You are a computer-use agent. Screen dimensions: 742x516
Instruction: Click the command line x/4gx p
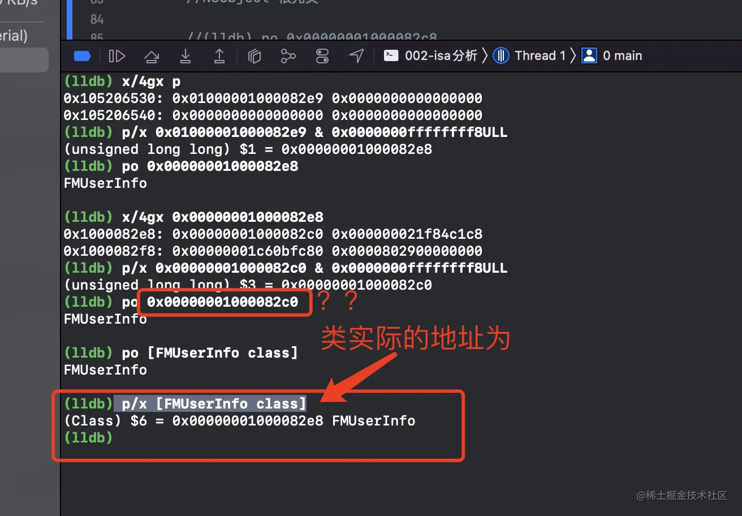(122, 81)
